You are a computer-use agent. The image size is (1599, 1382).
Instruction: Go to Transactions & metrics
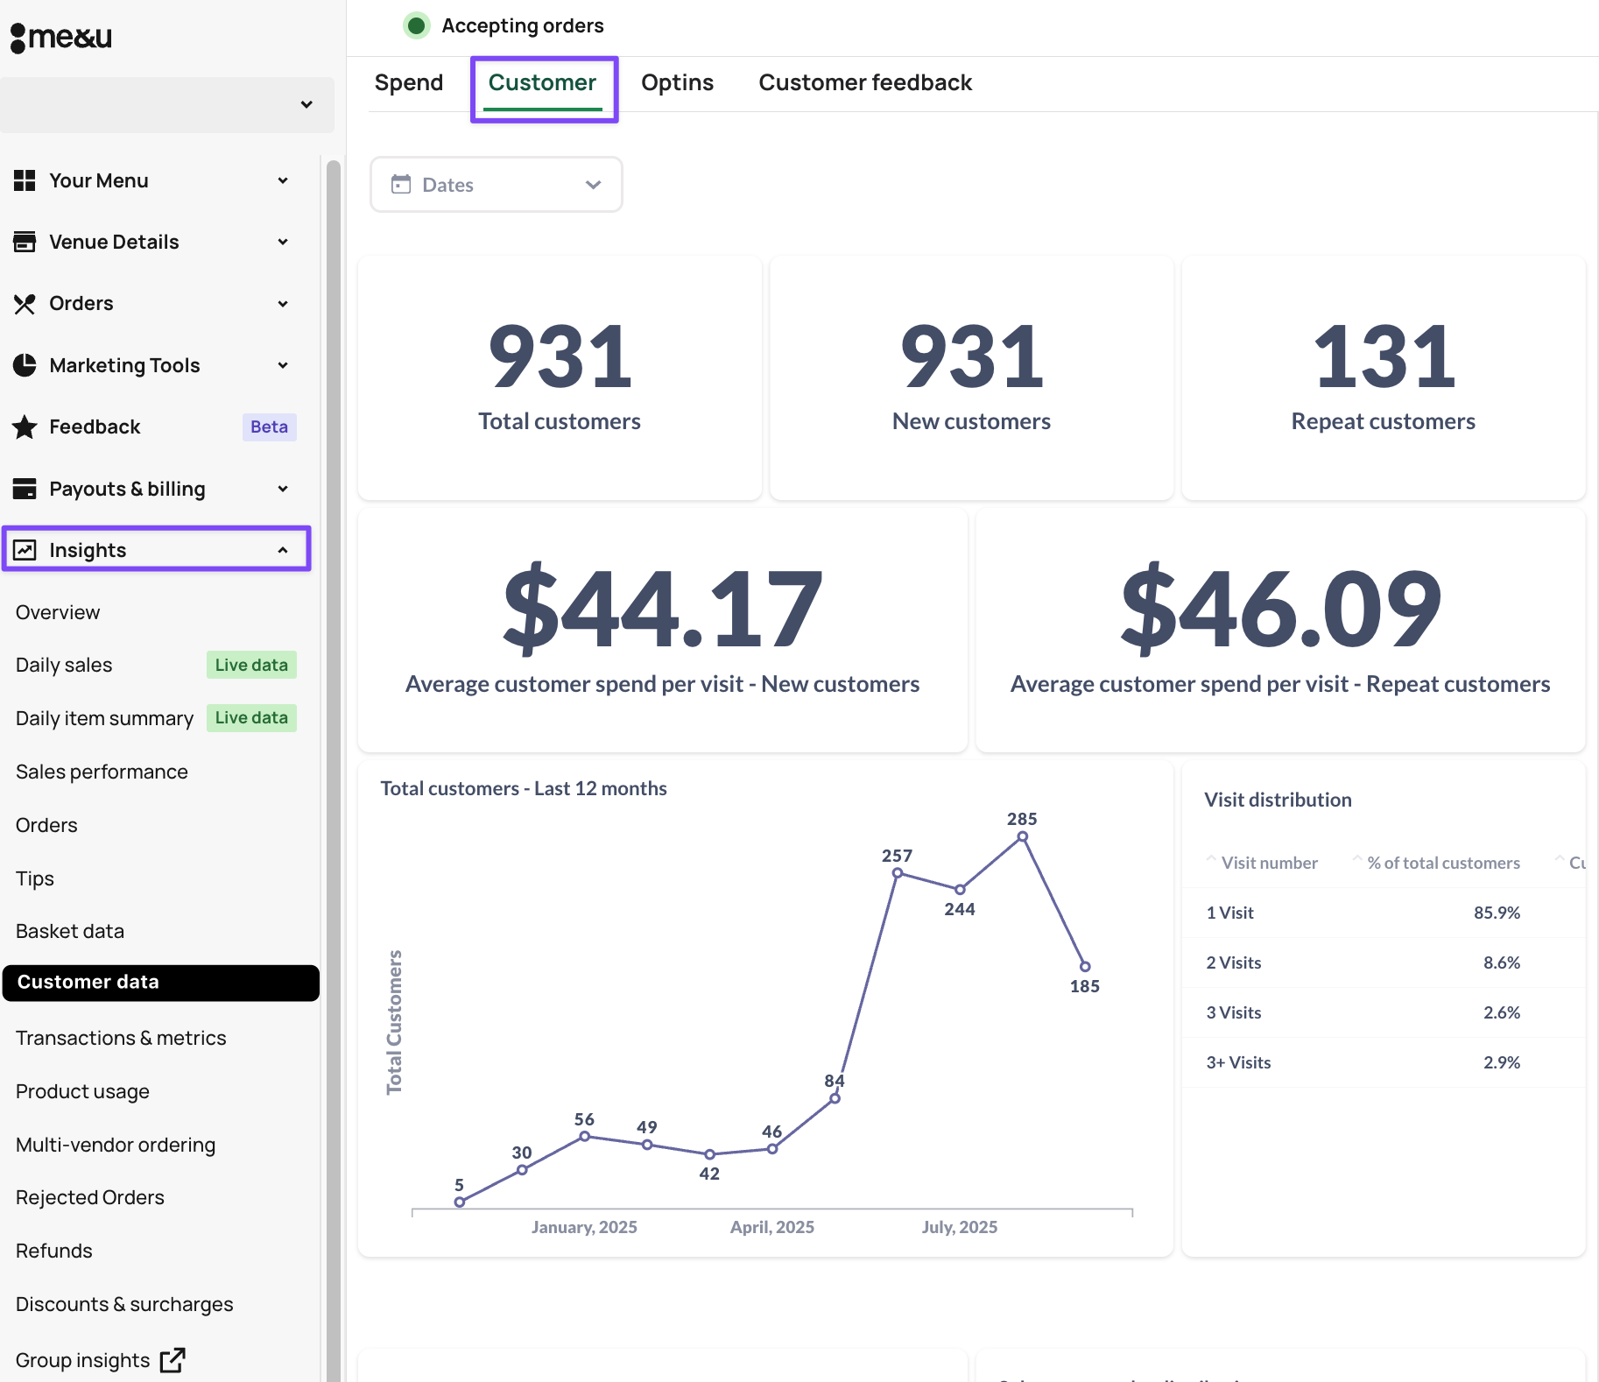click(x=121, y=1038)
